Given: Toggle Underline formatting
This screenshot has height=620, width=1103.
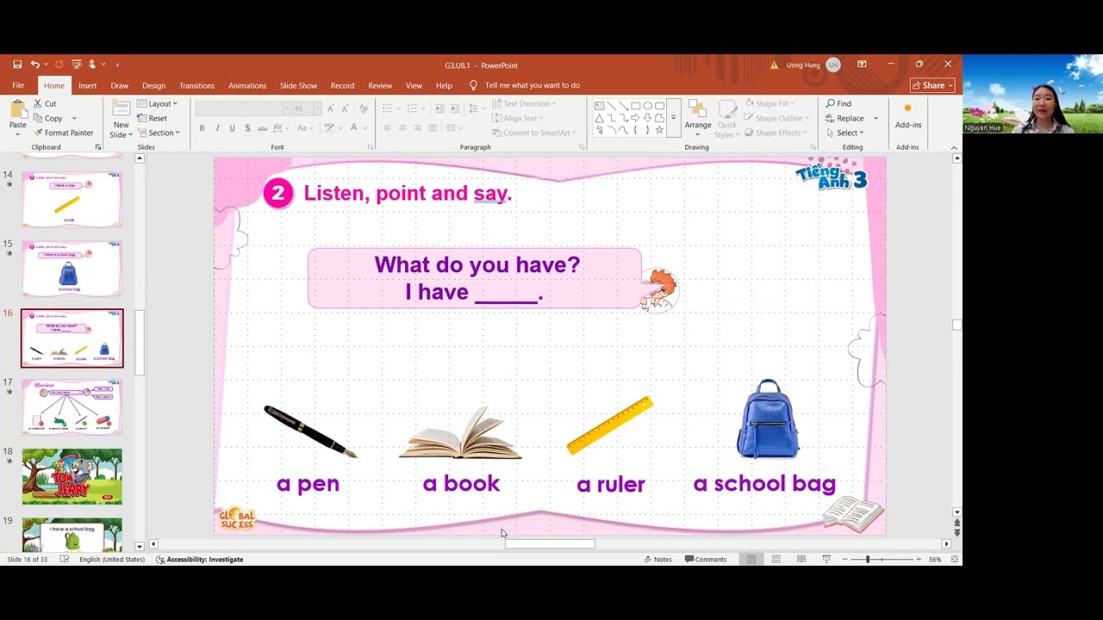Looking at the screenshot, I should (232, 128).
